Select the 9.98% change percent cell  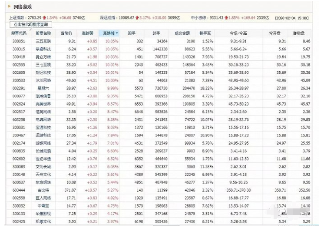coord(113,88)
